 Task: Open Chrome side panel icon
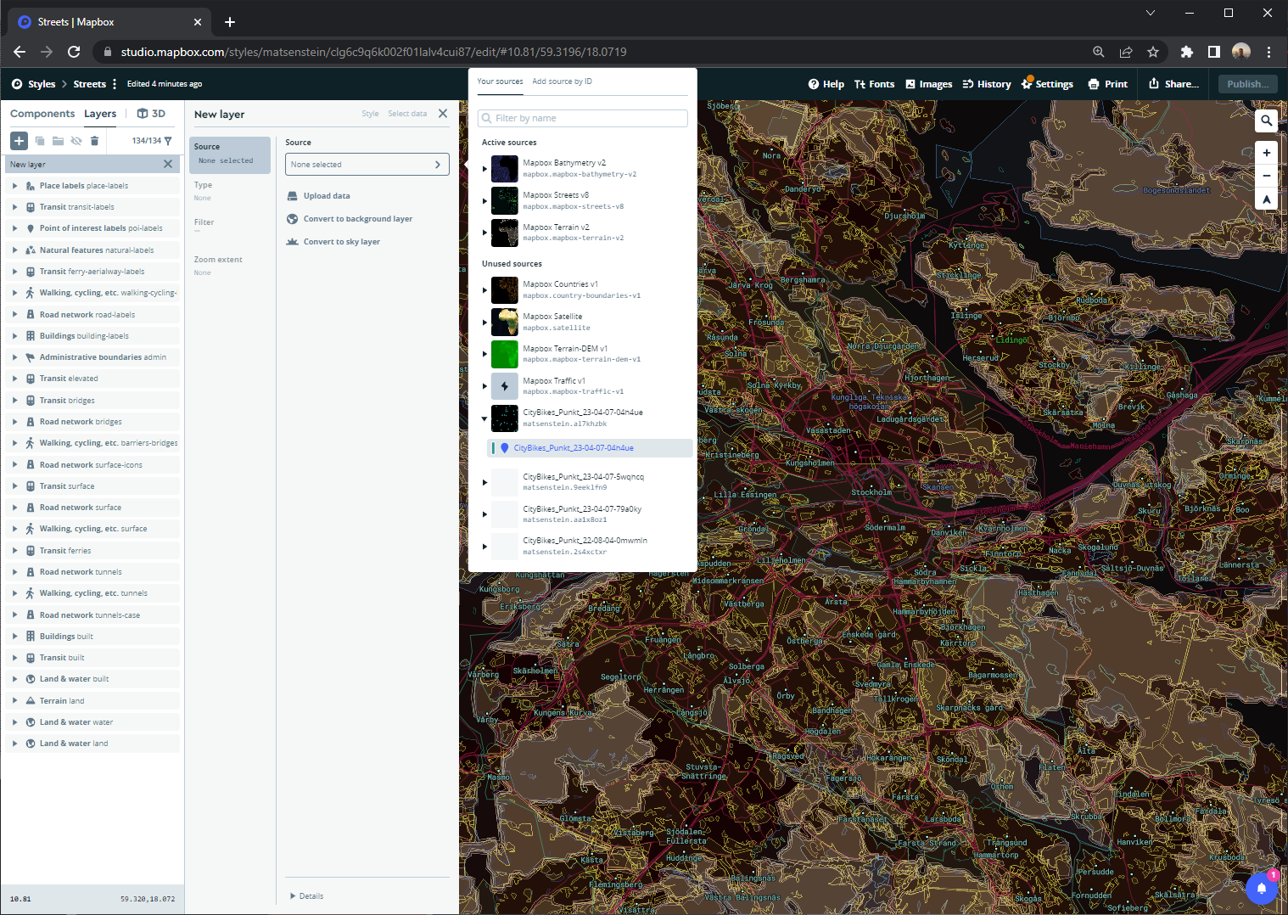point(1214,52)
